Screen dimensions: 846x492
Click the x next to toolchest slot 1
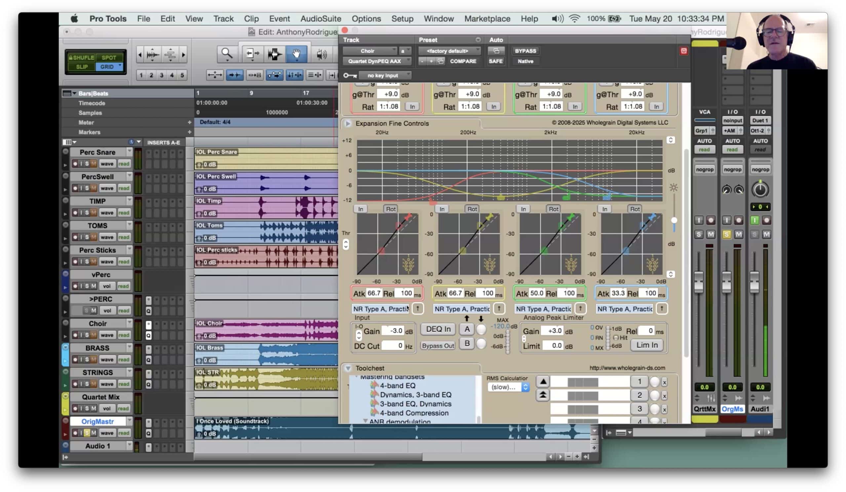click(664, 382)
